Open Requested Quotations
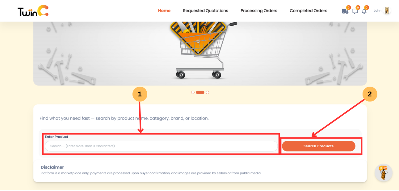399x191 pixels. pos(205,10)
